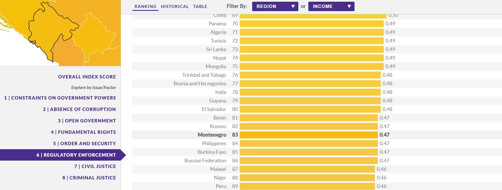Open the Open Government factor
Screen dimensions: 502x190
pos(87,121)
